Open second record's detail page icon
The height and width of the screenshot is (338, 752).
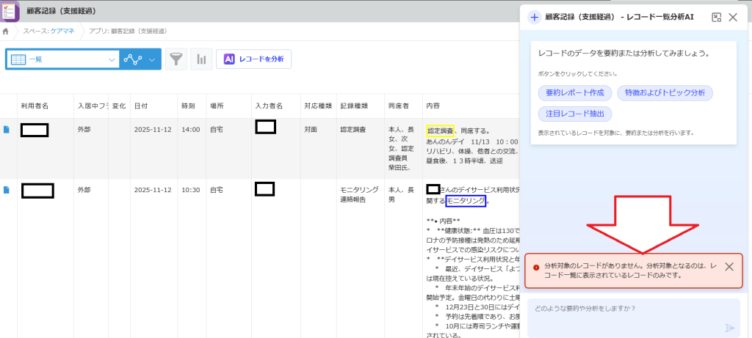tap(7, 190)
